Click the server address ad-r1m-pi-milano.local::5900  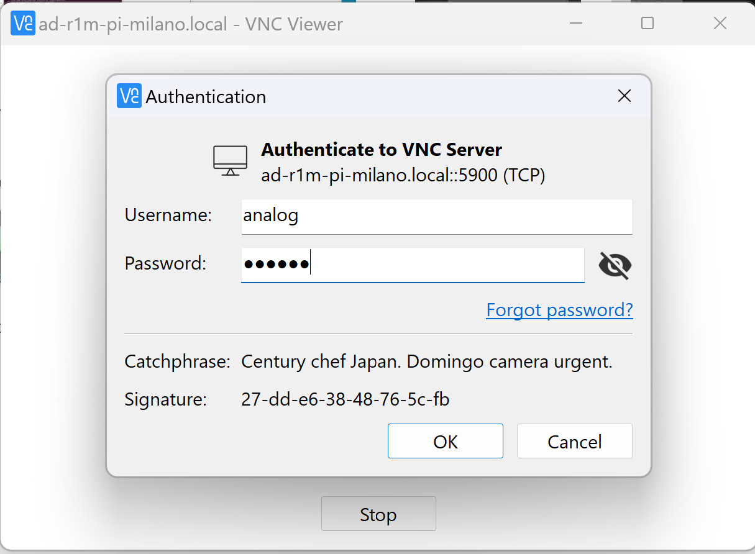pyautogui.click(x=403, y=176)
